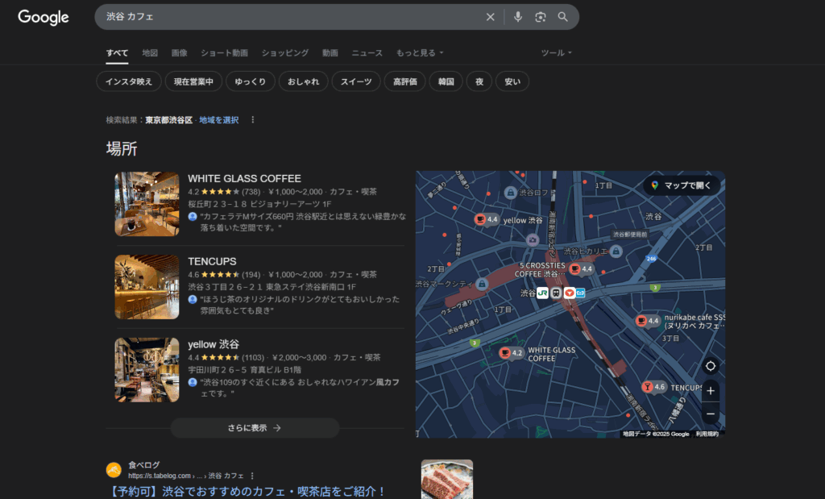Image resolution: width=825 pixels, height=499 pixels.
Task: Open the WHITE GLASS COFFEE listing title
Action: (x=245, y=178)
